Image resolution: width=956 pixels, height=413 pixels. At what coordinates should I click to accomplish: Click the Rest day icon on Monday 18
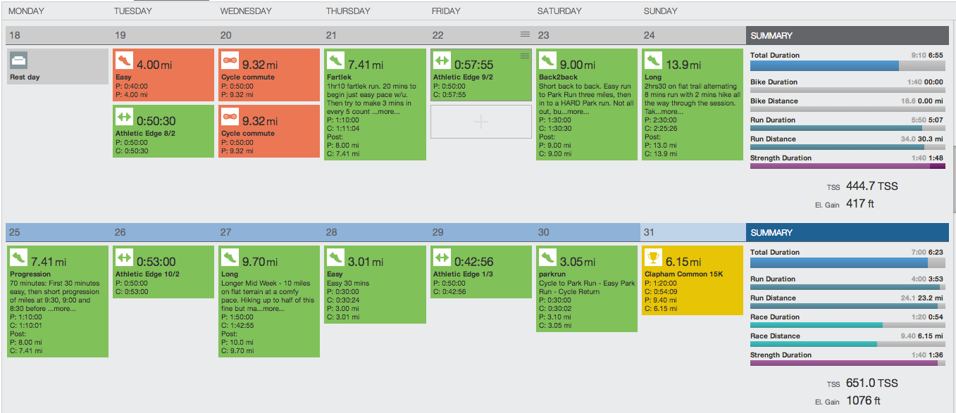pos(18,61)
